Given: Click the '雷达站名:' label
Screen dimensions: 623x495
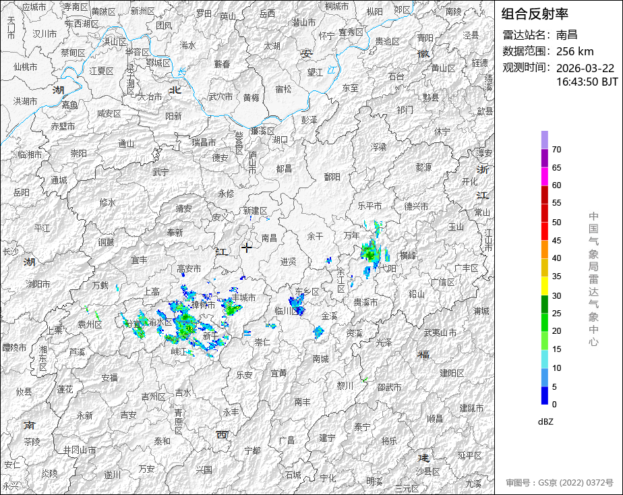Looking at the screenshot, I should (x=527, y=34).
